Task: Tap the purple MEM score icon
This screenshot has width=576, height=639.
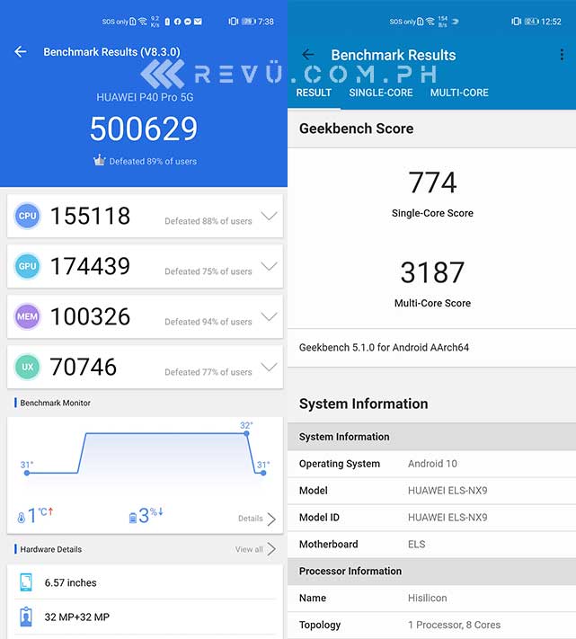Action: coord(27,316)
